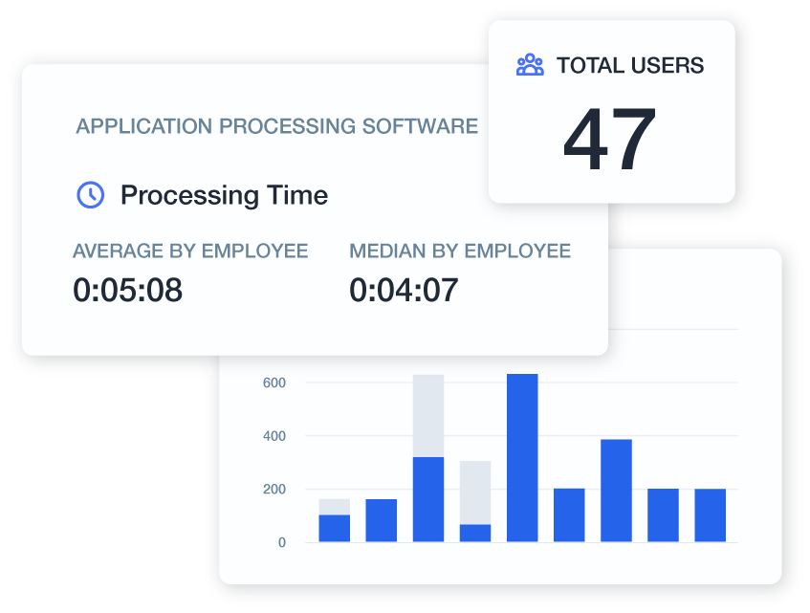
Task: Select the AVERAGE BY EMPLOYEE label
Action: pos(190,252)
